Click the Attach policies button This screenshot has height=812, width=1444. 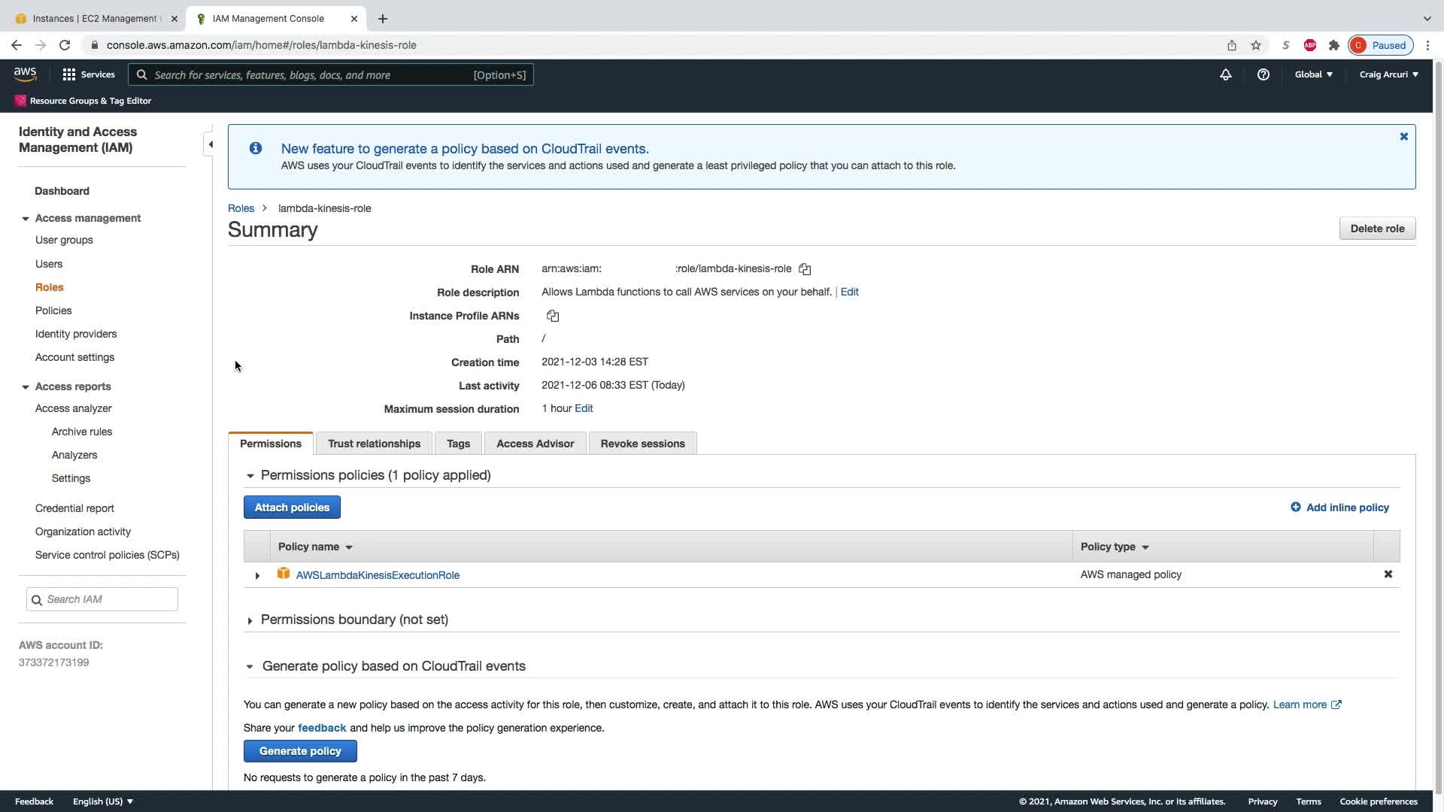click(292, 507)
